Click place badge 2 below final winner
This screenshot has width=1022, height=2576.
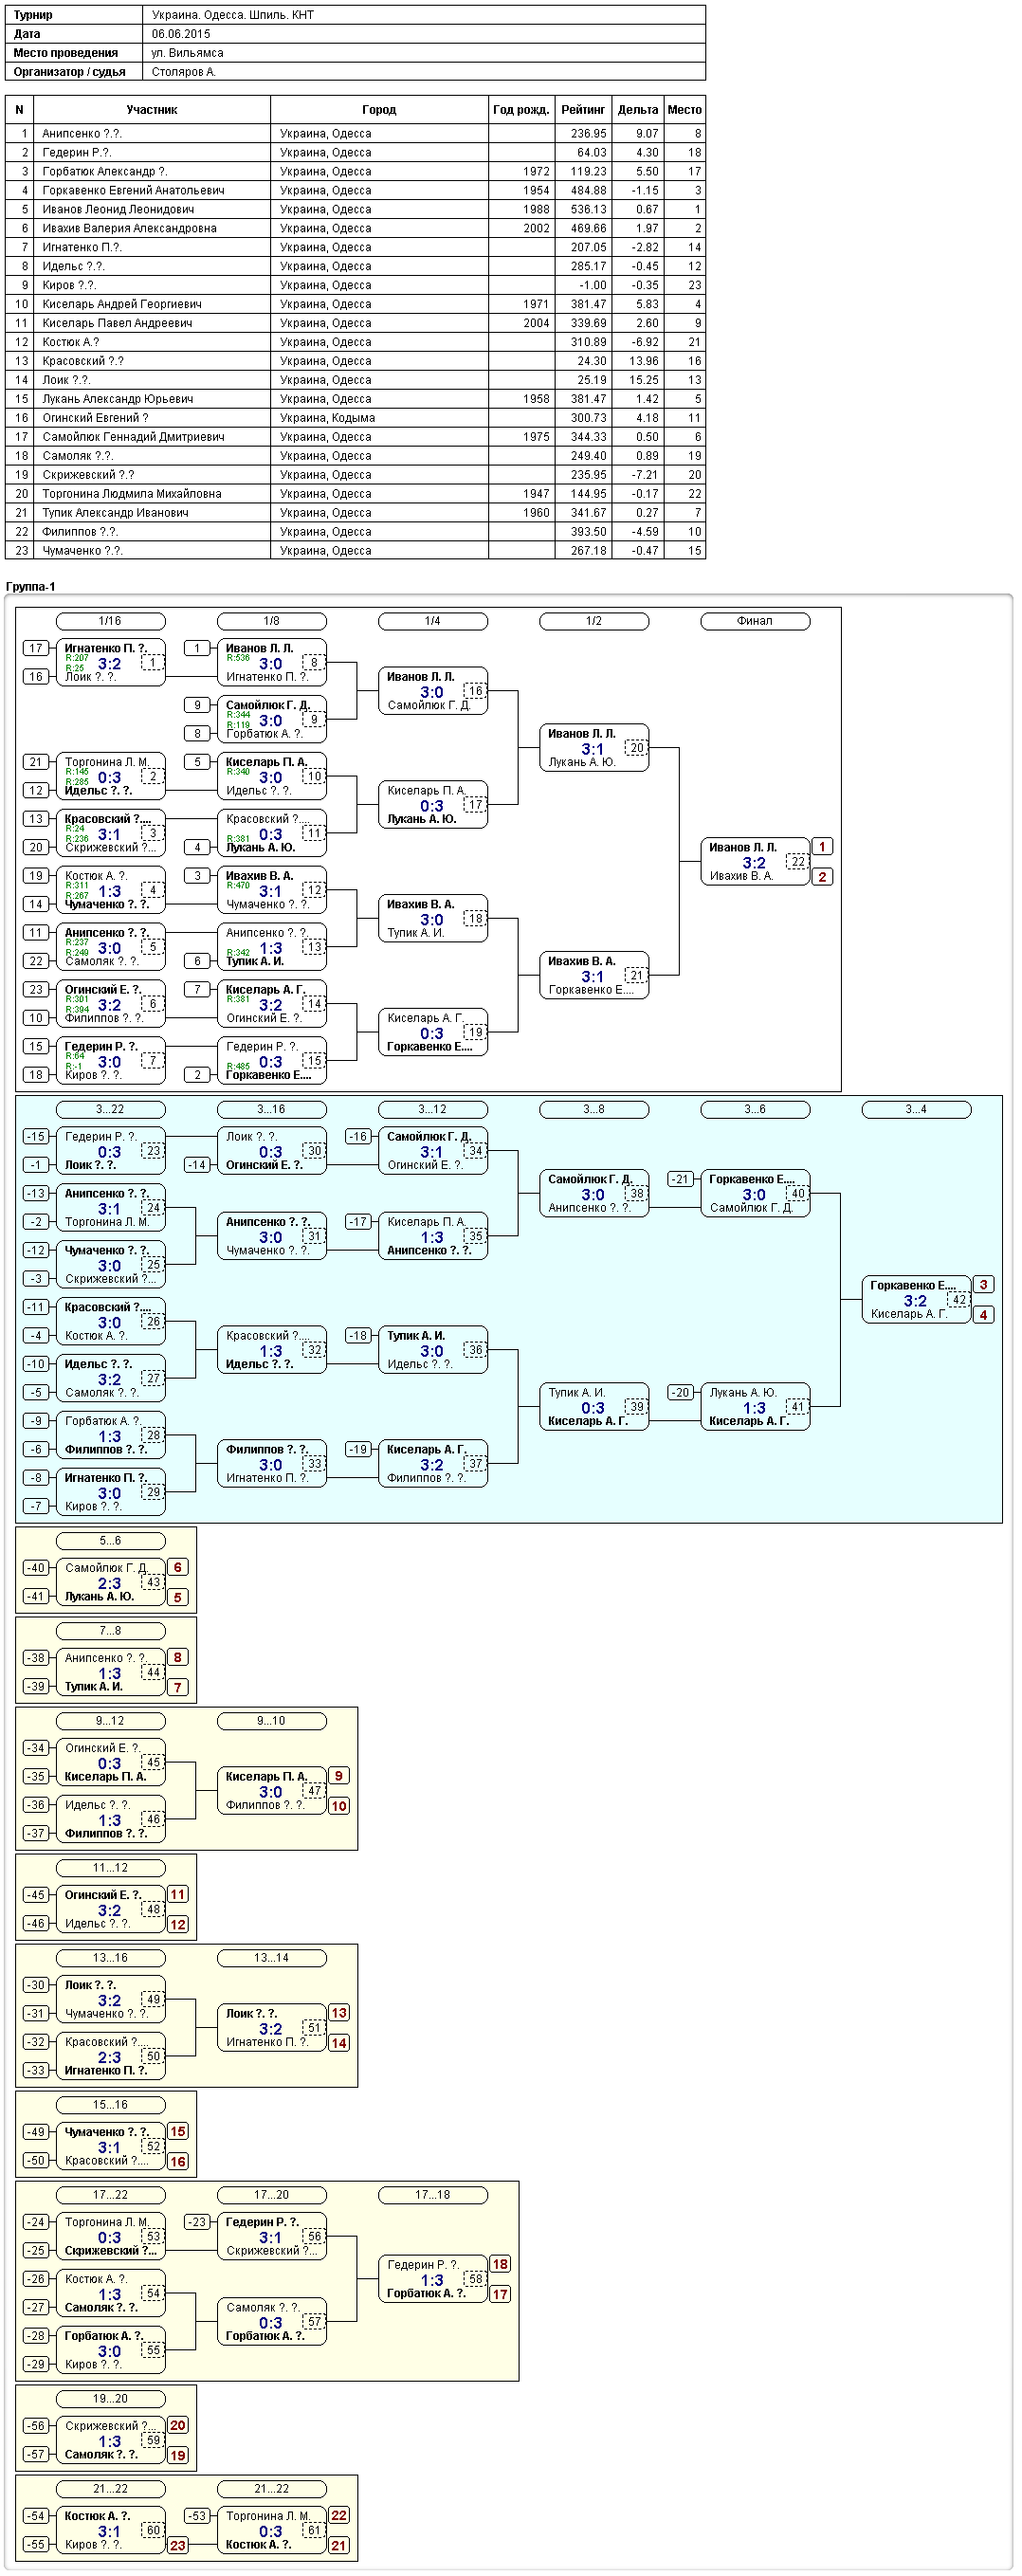pos(822,877)
